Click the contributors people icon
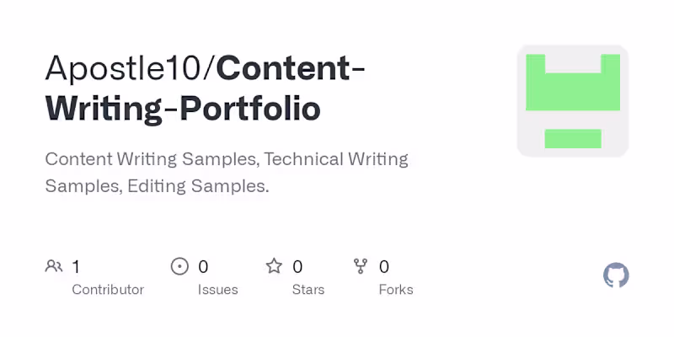 coord(53,267)
